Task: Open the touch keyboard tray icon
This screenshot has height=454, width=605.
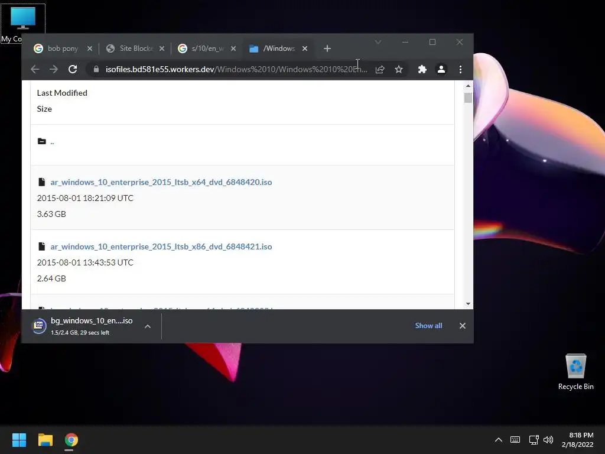Action: (515, 440)
